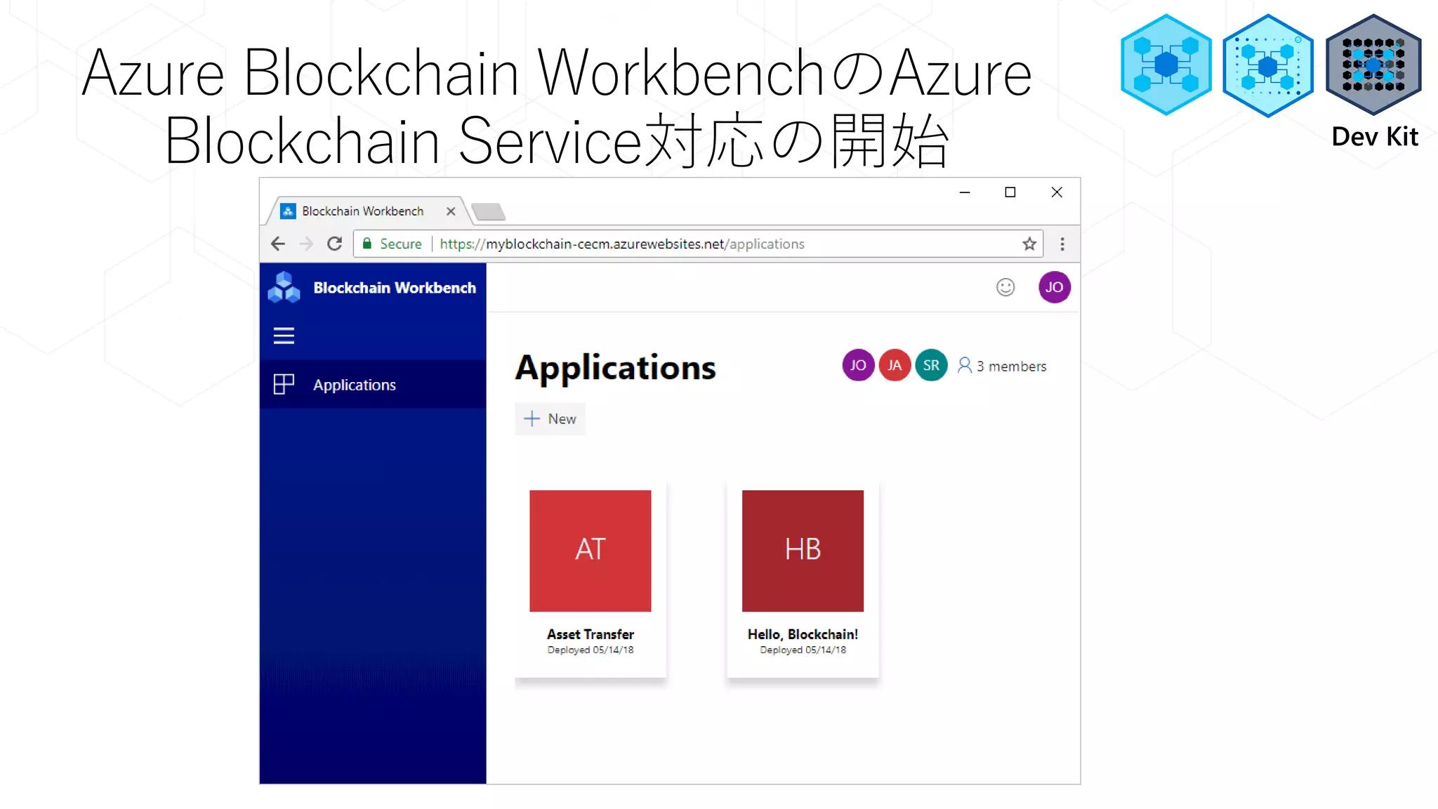Click the browser back arrow
This screenshot has height=809, width=1438.
(278, 244)
